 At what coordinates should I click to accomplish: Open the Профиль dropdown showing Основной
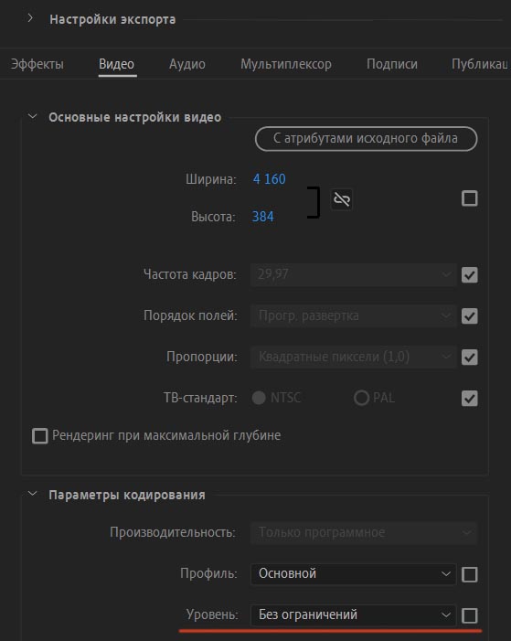point(353,574)
